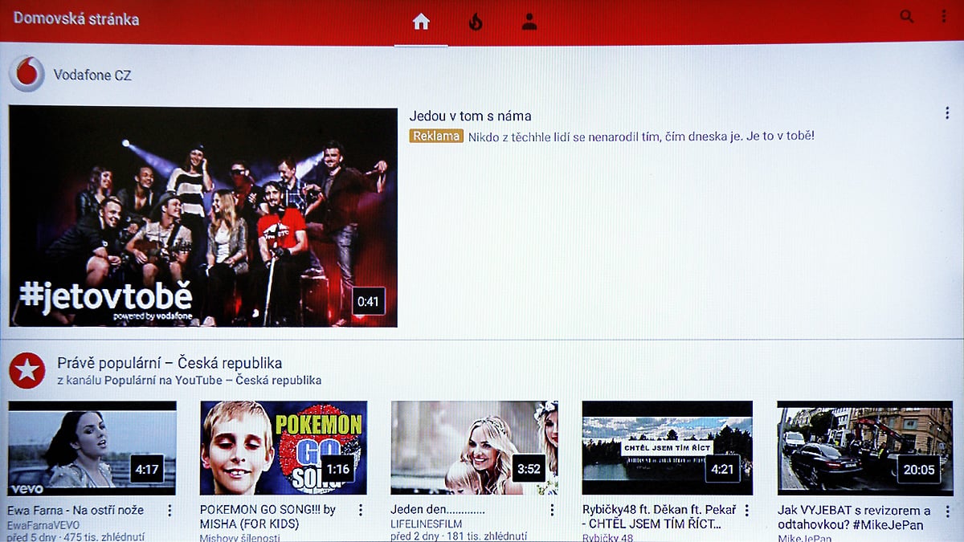Open options menu for Jedou v tom s náma
Viewport: 964px width, 542px height.
pyautogui.click(x=947, y=114)
